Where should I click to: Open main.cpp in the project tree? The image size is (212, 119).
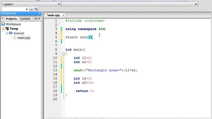pos(24,38)
